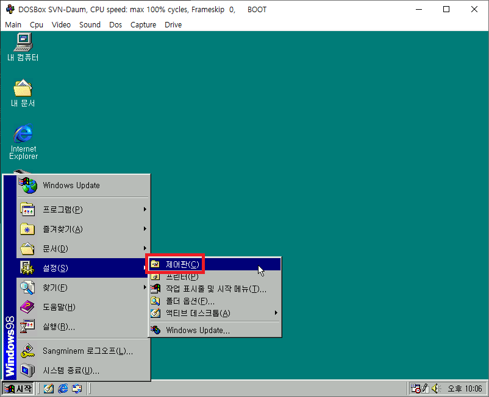The image size is (489, 397).
Task: Click the Windows Update icon in settings submenu
Action: pyautogui.click(x=155, y=330)
